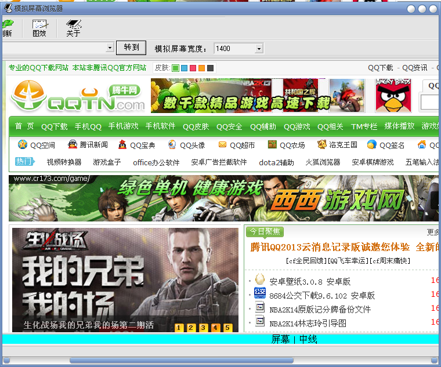441x367 pixels.
Task: Switch slideshow to slide 2
Action: point(191,328)
